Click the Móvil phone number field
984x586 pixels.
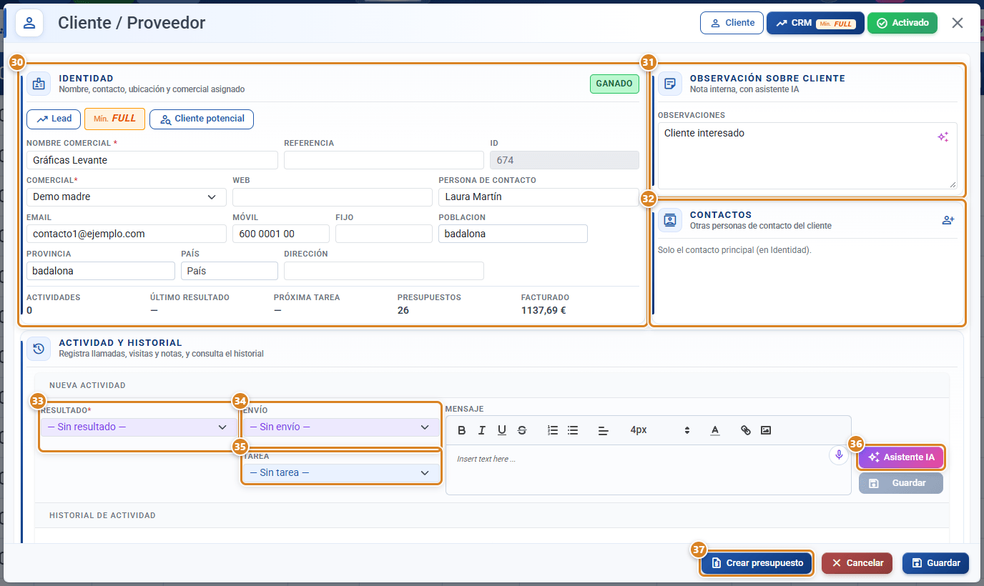click(281, 234)
